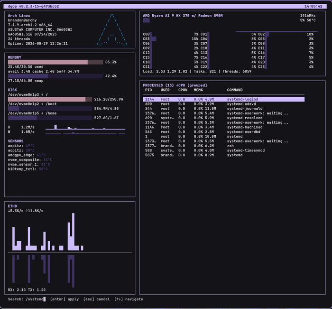Image resolution: width=332 pixels, height=309 pixels.
Task: Click the swap usage bar at 42.4%
Action: tap(55, 76)
